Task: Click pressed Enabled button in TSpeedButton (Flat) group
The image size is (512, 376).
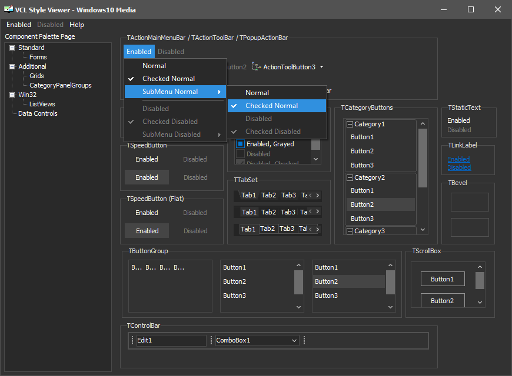Action: (x=147, y=231)
